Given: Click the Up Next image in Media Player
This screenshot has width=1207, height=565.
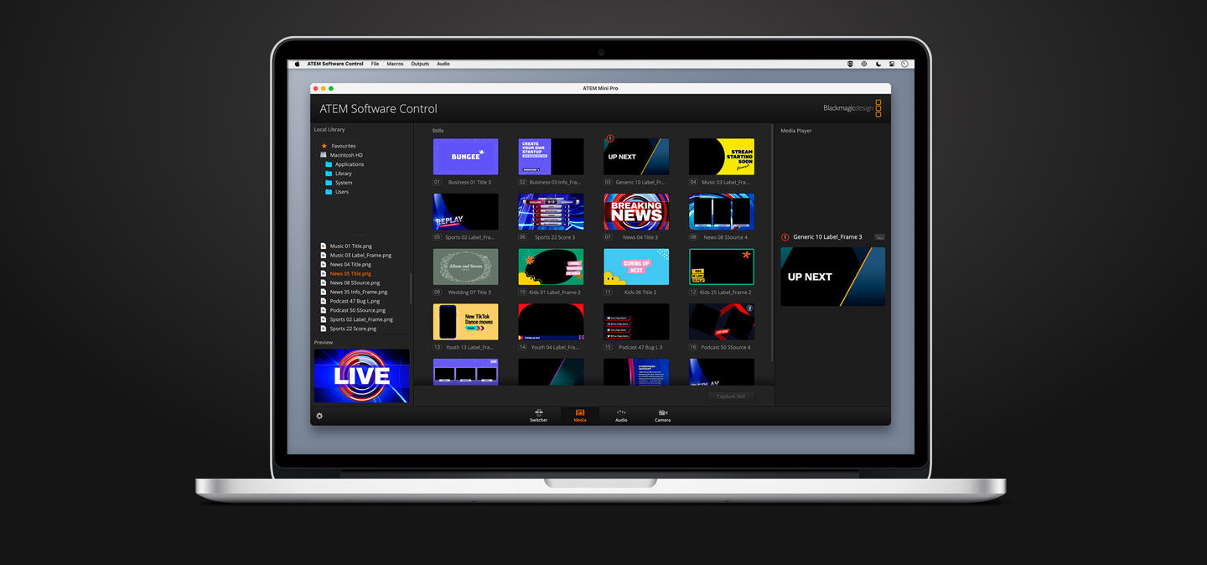Looking at the screenshot, I should tap(832, 277).
